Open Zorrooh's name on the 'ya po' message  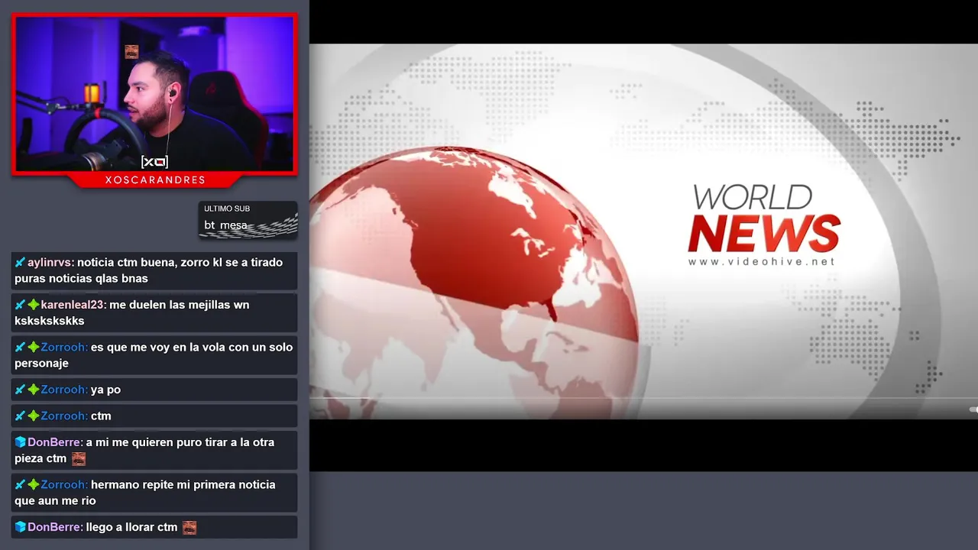tap(64, 390)
